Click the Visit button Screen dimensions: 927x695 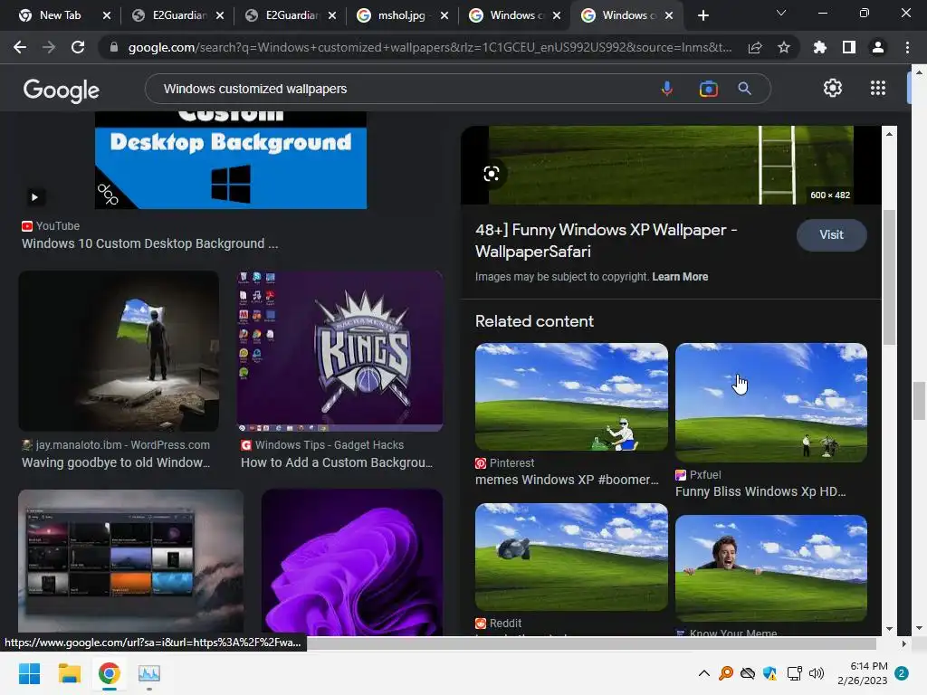coord(831,235)
